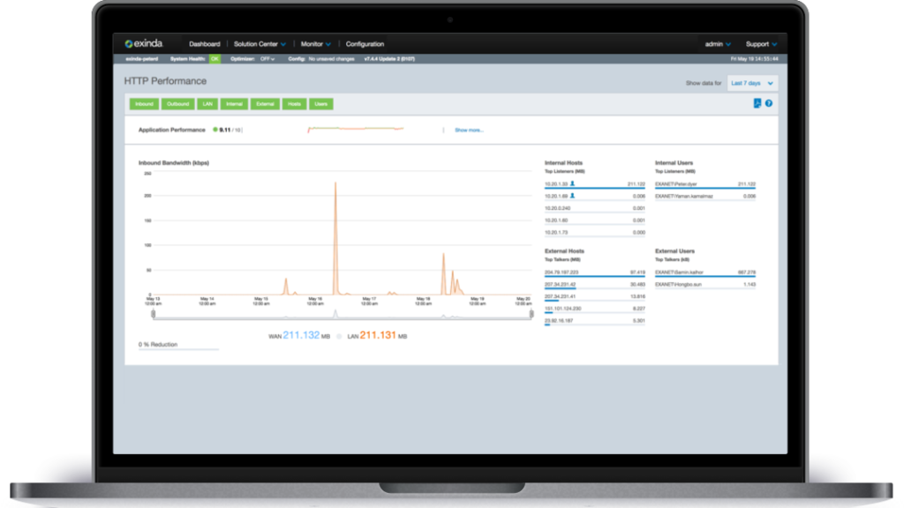Image resolution: width=904 pixels, height=508 pixels.
Task: Open the Monitor dropdown menu
Action: 315,44
